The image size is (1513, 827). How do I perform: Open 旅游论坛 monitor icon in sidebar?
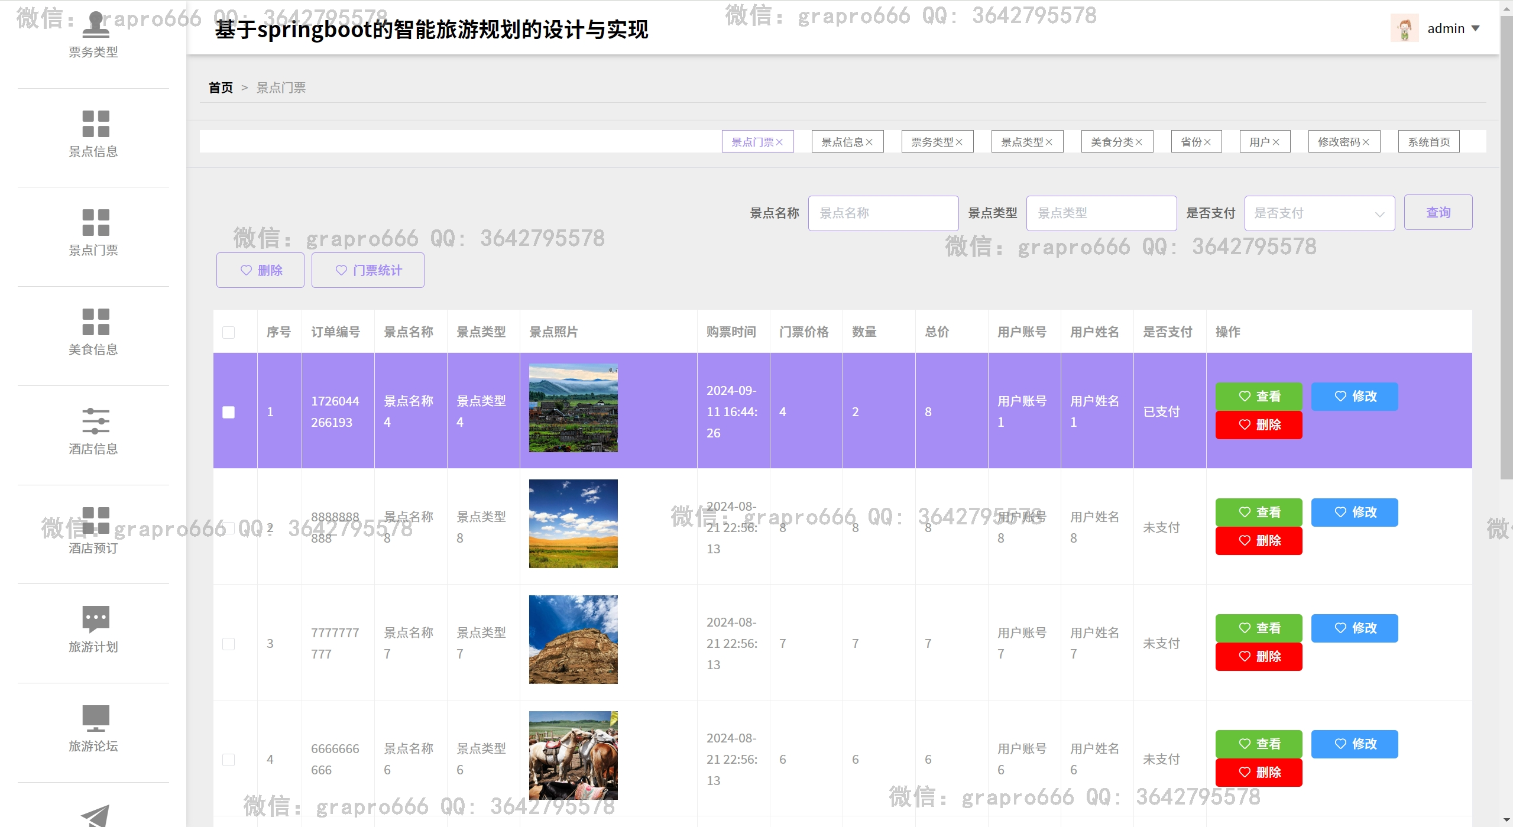96,718
